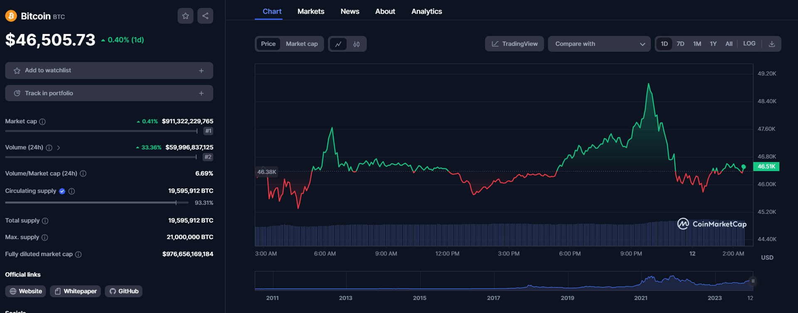Click plus icon on Add to watchlist

[x=201, y=71]
